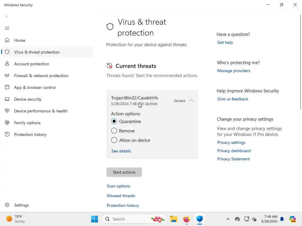
Task: Show hidden tray icons chevron
Action: [228, 219]
